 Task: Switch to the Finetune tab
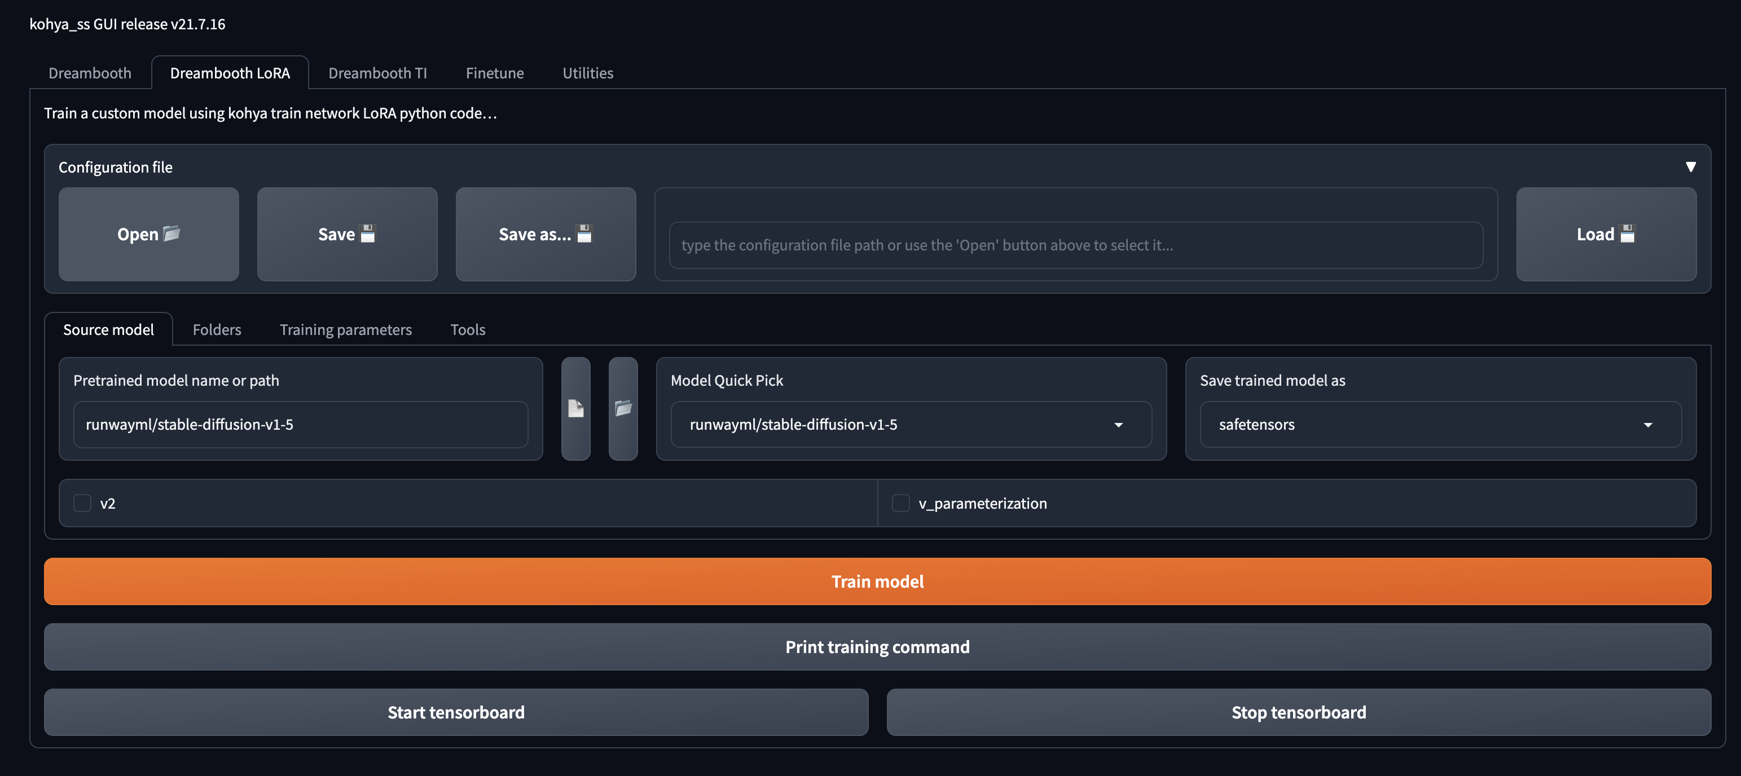click(x=494, y=72)
